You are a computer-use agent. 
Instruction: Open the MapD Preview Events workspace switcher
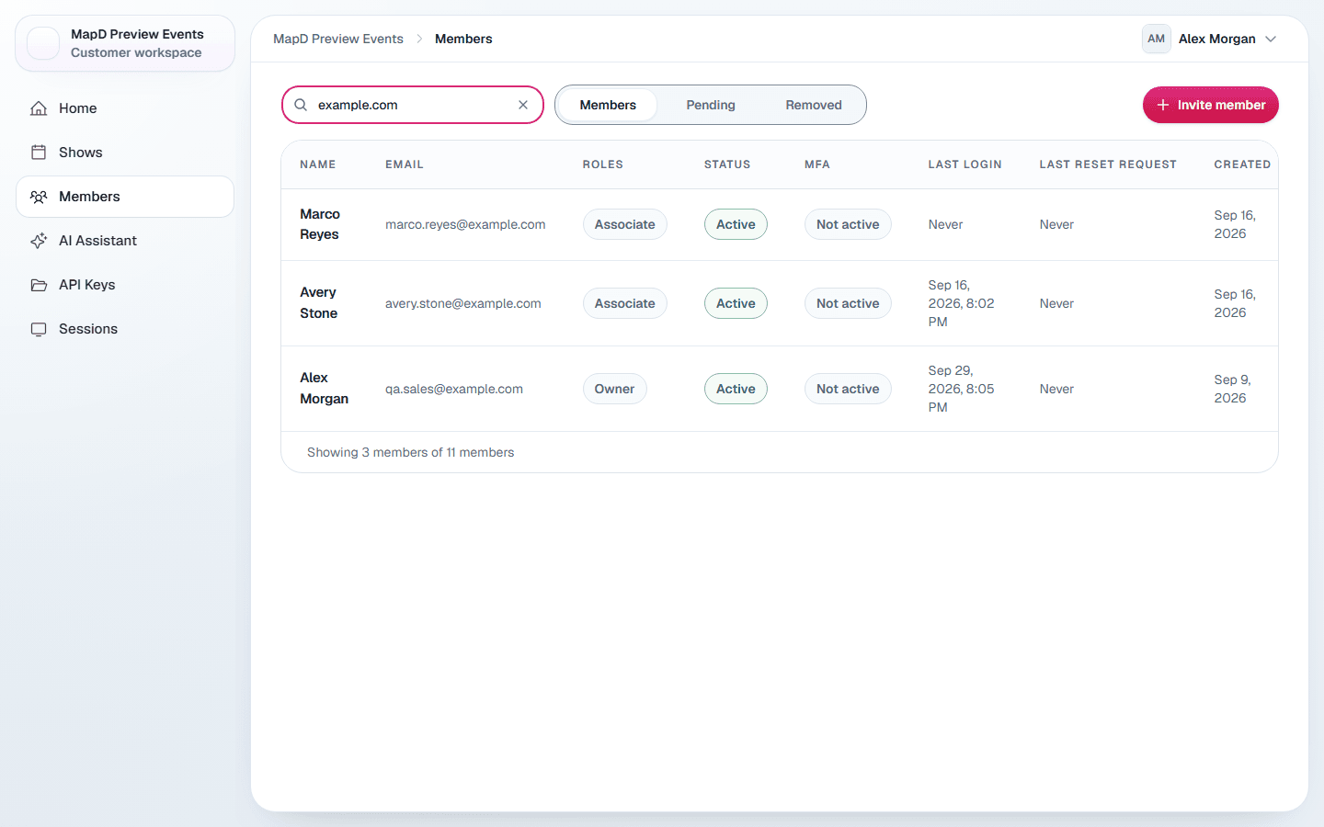coord(125,43)
